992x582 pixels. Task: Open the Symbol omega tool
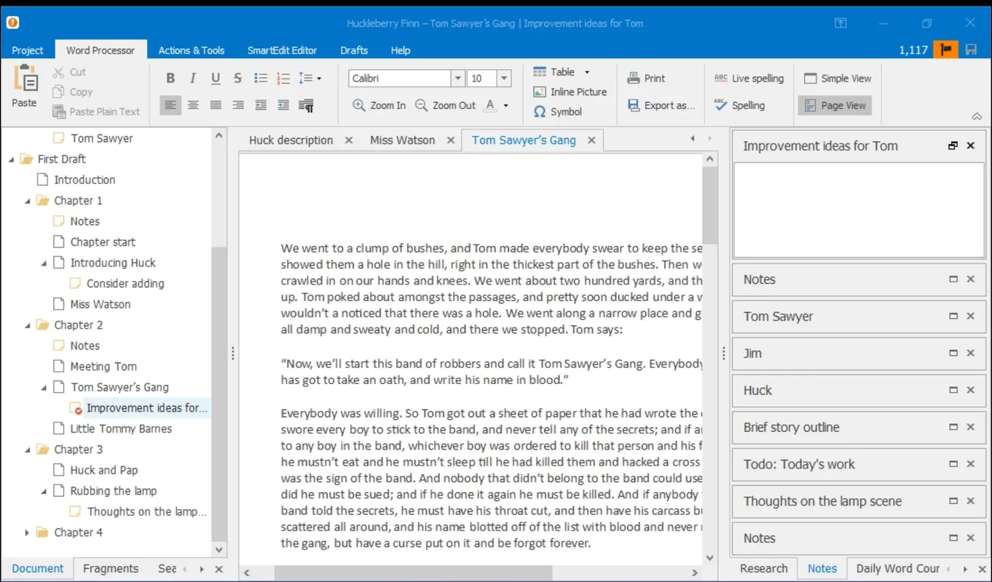tap(557, 111)
